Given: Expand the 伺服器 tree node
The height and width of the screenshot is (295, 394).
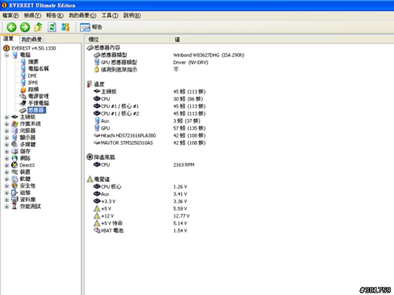Looking at the screenshot, I should click(7, 131).
